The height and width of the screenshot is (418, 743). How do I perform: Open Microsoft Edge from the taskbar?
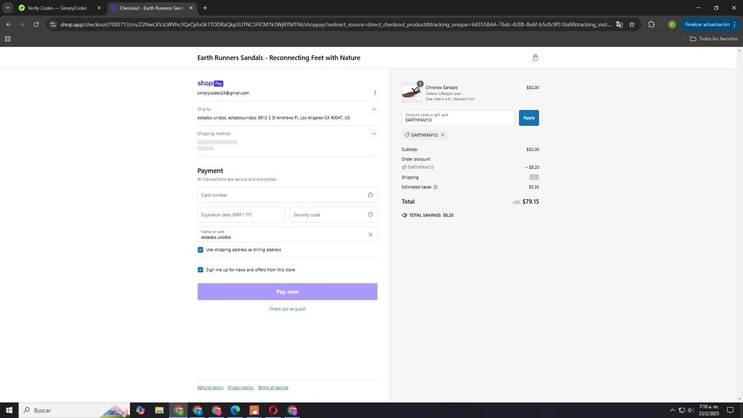pos(235,411)
